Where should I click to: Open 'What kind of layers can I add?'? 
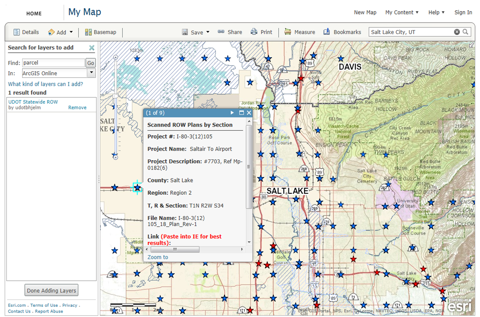[45, 84]
